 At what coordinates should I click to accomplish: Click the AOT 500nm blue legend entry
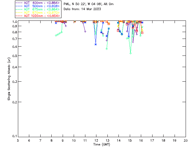pyautogui.click(x=38, y=6)
